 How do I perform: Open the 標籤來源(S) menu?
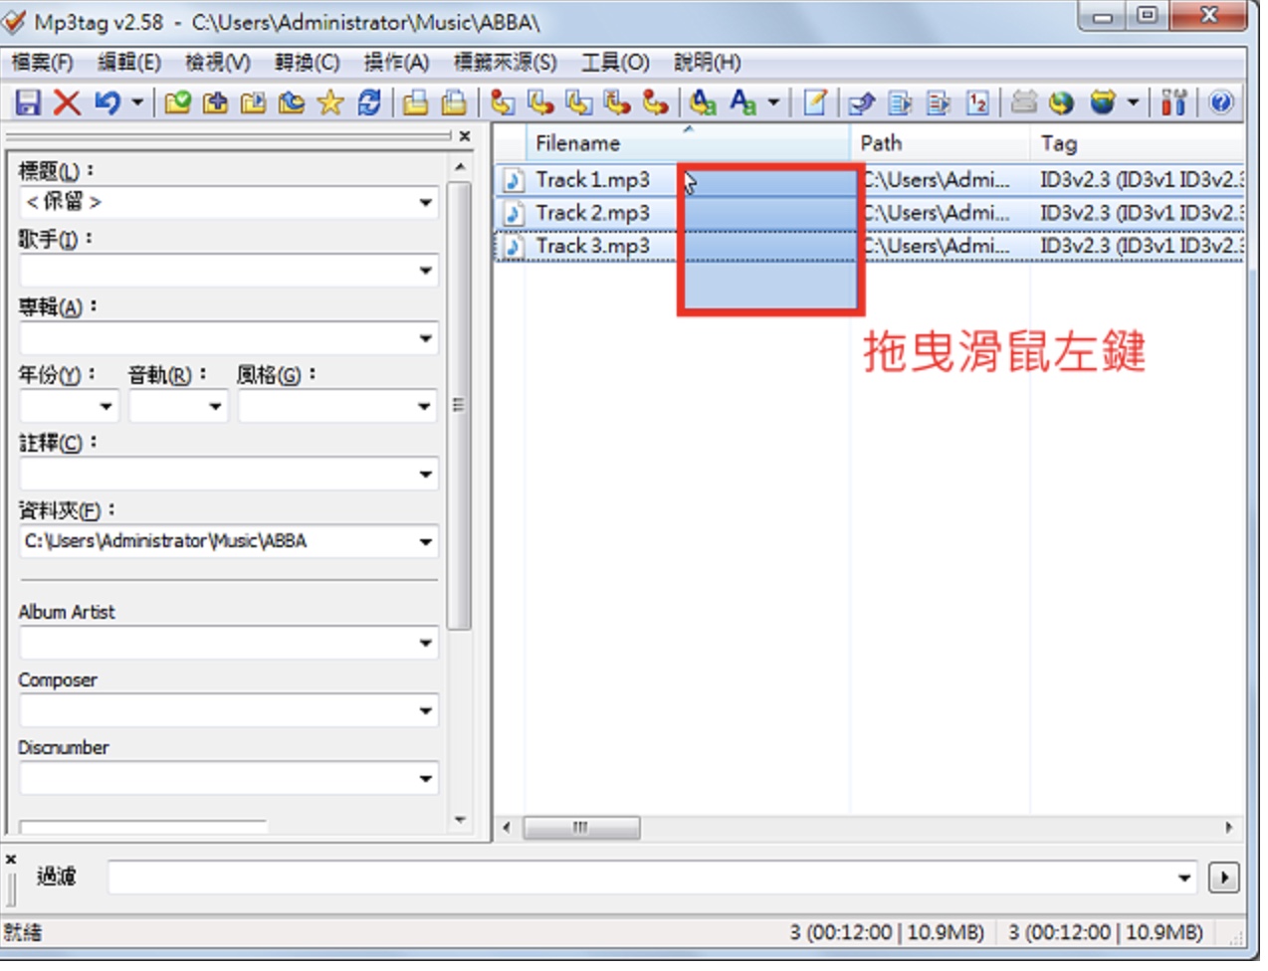coord(506,63)
